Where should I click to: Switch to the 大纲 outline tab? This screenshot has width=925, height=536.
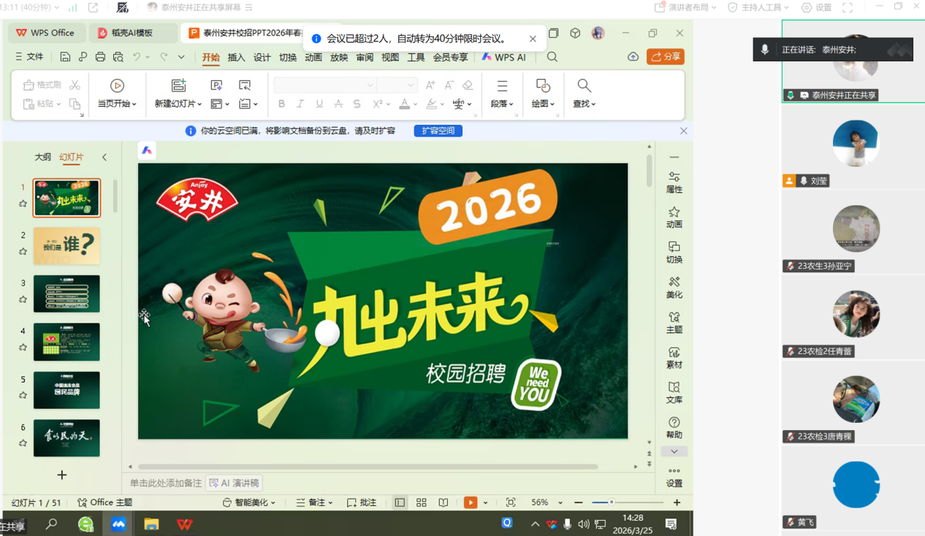pyautogui.click(x=43, y=157)
